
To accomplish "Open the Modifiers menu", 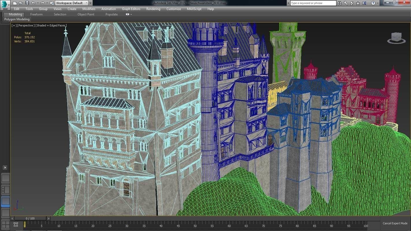I will click(x=89, y=9).
